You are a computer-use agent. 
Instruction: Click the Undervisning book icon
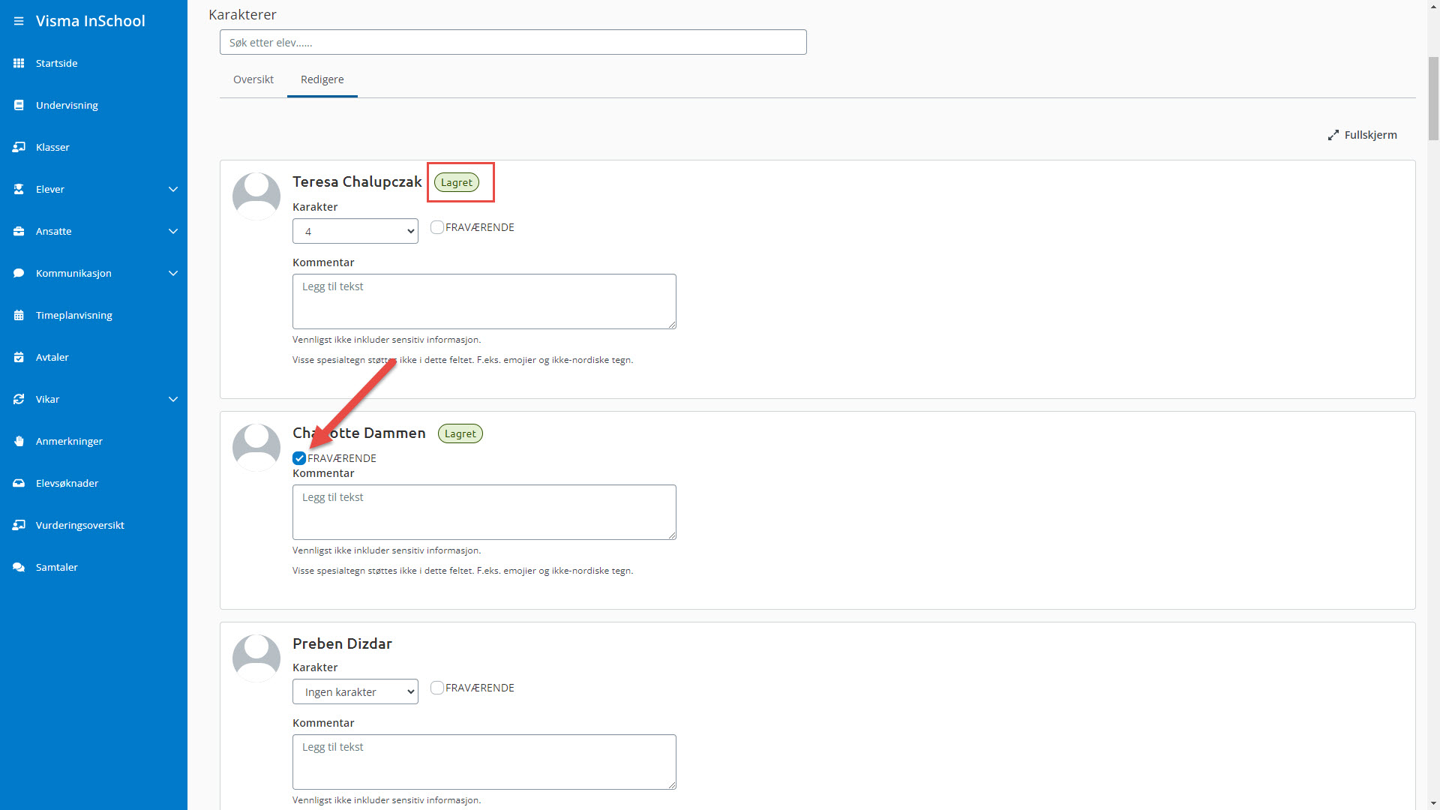[19, 105]
